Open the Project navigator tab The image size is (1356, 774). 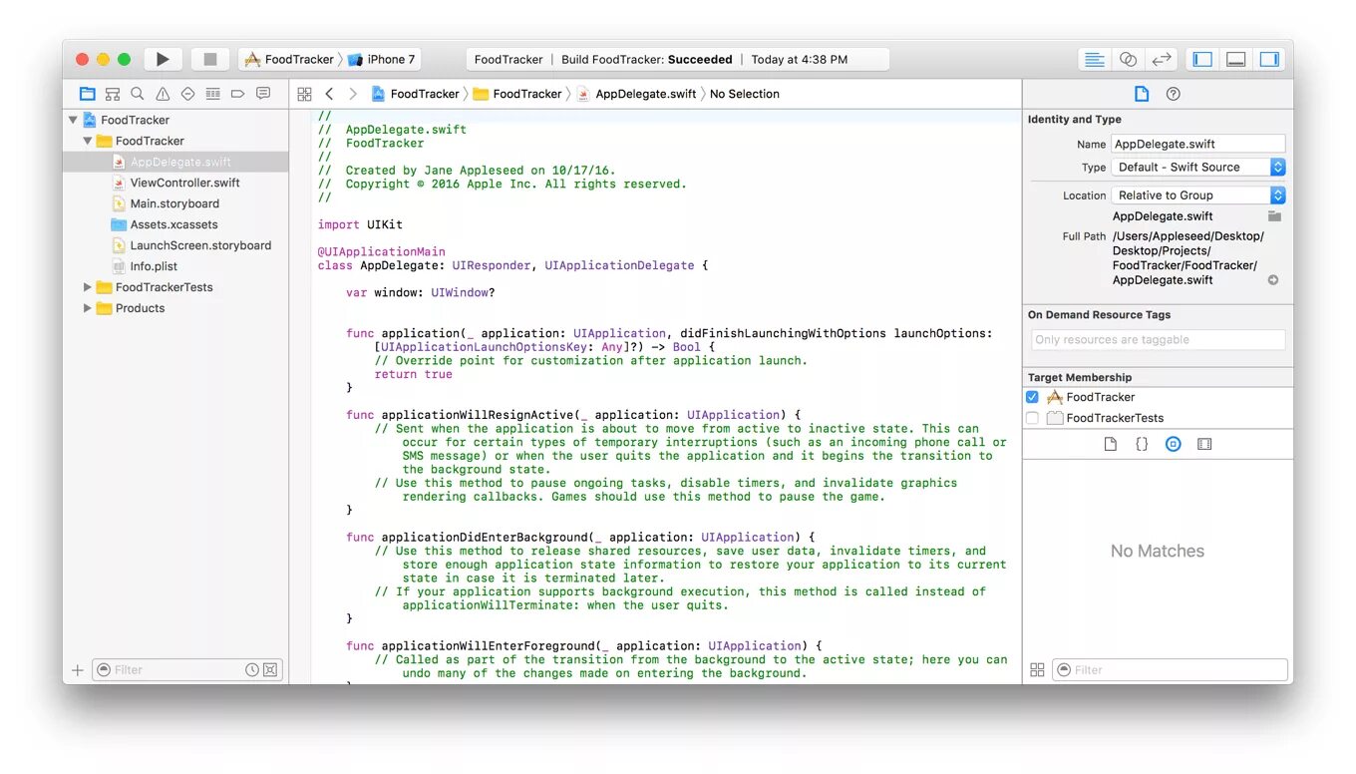point(88,94)
